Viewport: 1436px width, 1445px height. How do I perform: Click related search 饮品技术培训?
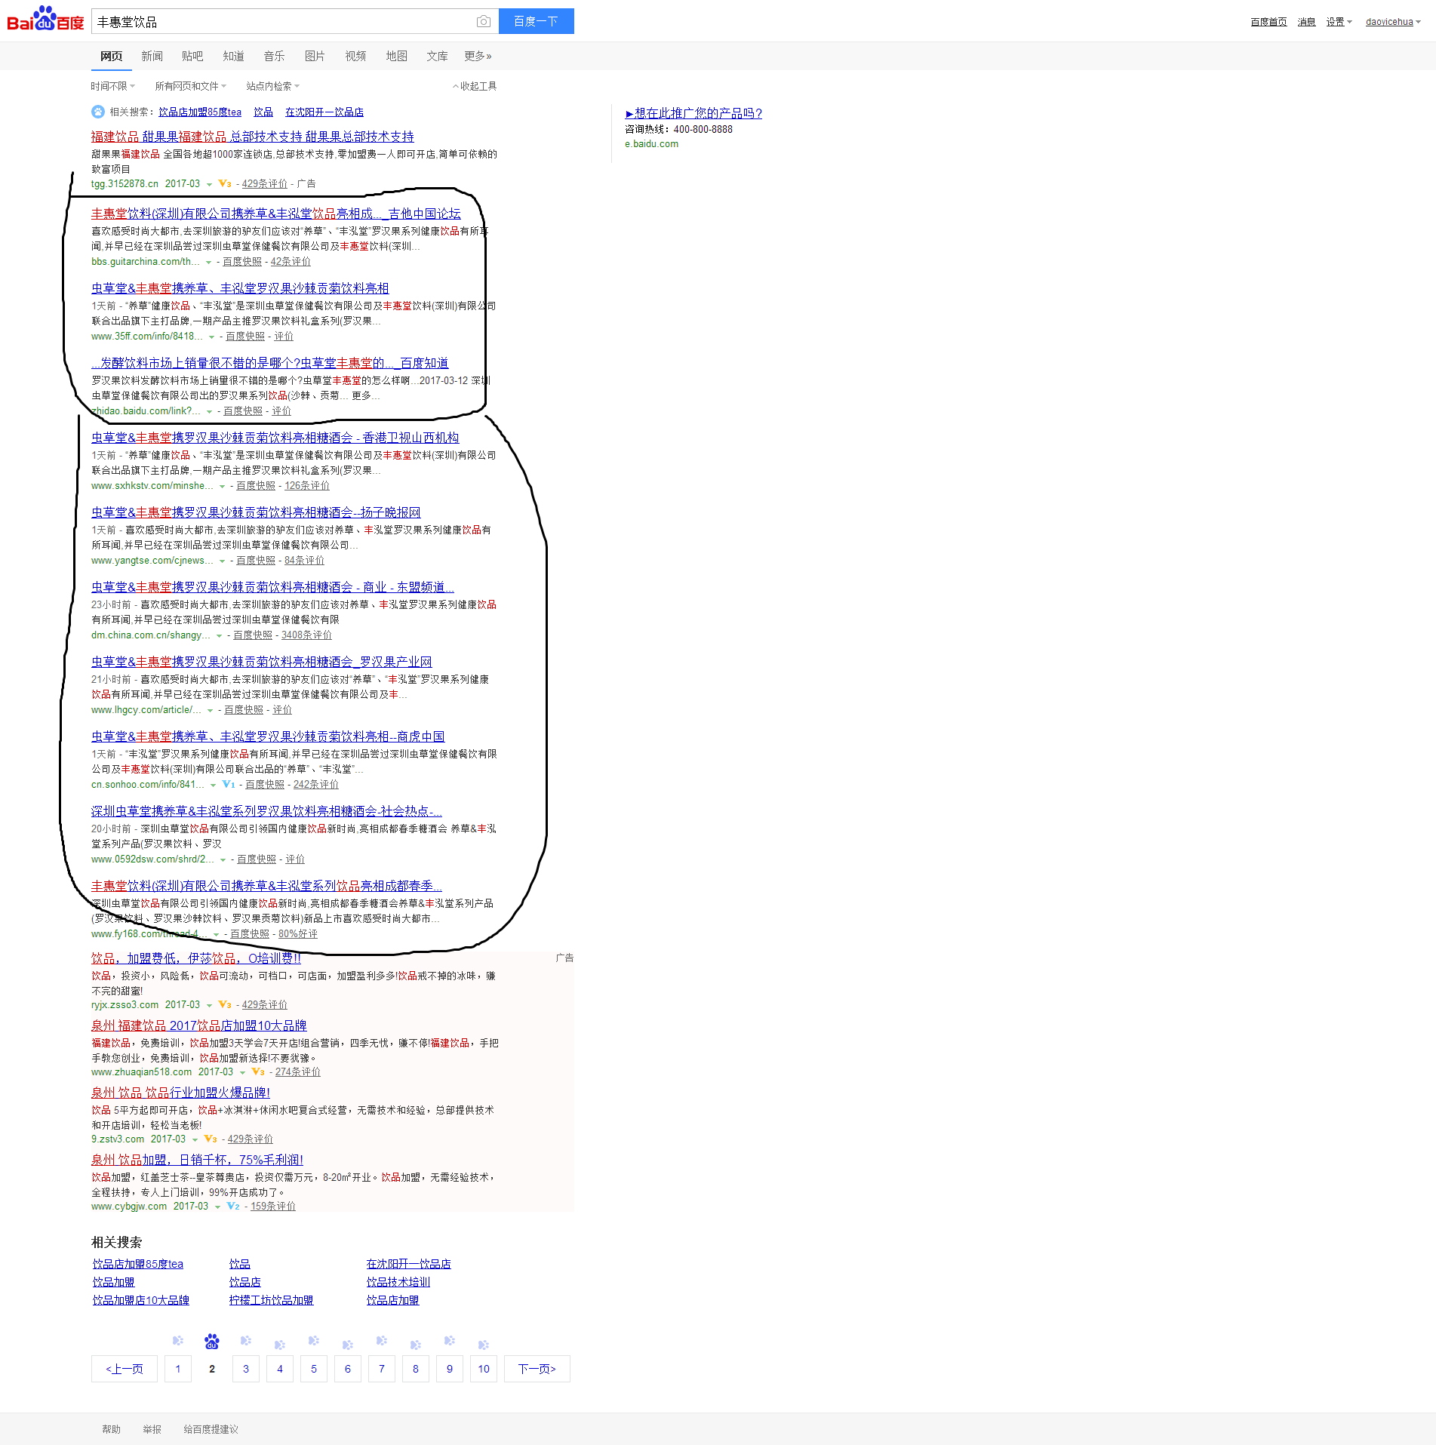pos(398,1282)
